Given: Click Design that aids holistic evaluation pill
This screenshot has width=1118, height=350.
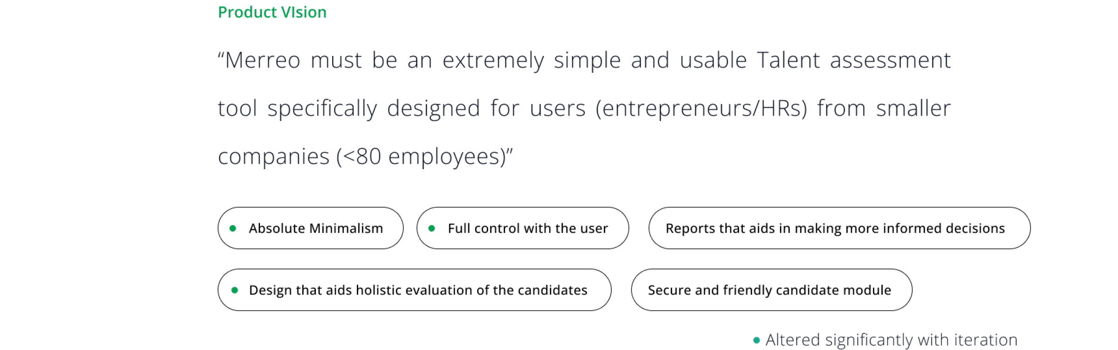Looking at the screenshot, I should tap(414, 290).
